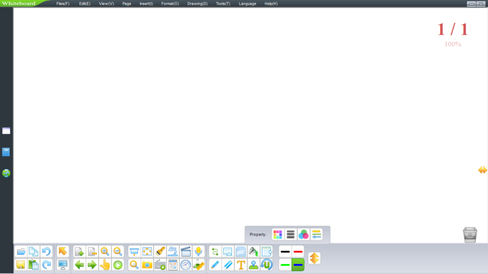Select the Text tool T icon
488x274 pixels.
(x=241, y=264)
